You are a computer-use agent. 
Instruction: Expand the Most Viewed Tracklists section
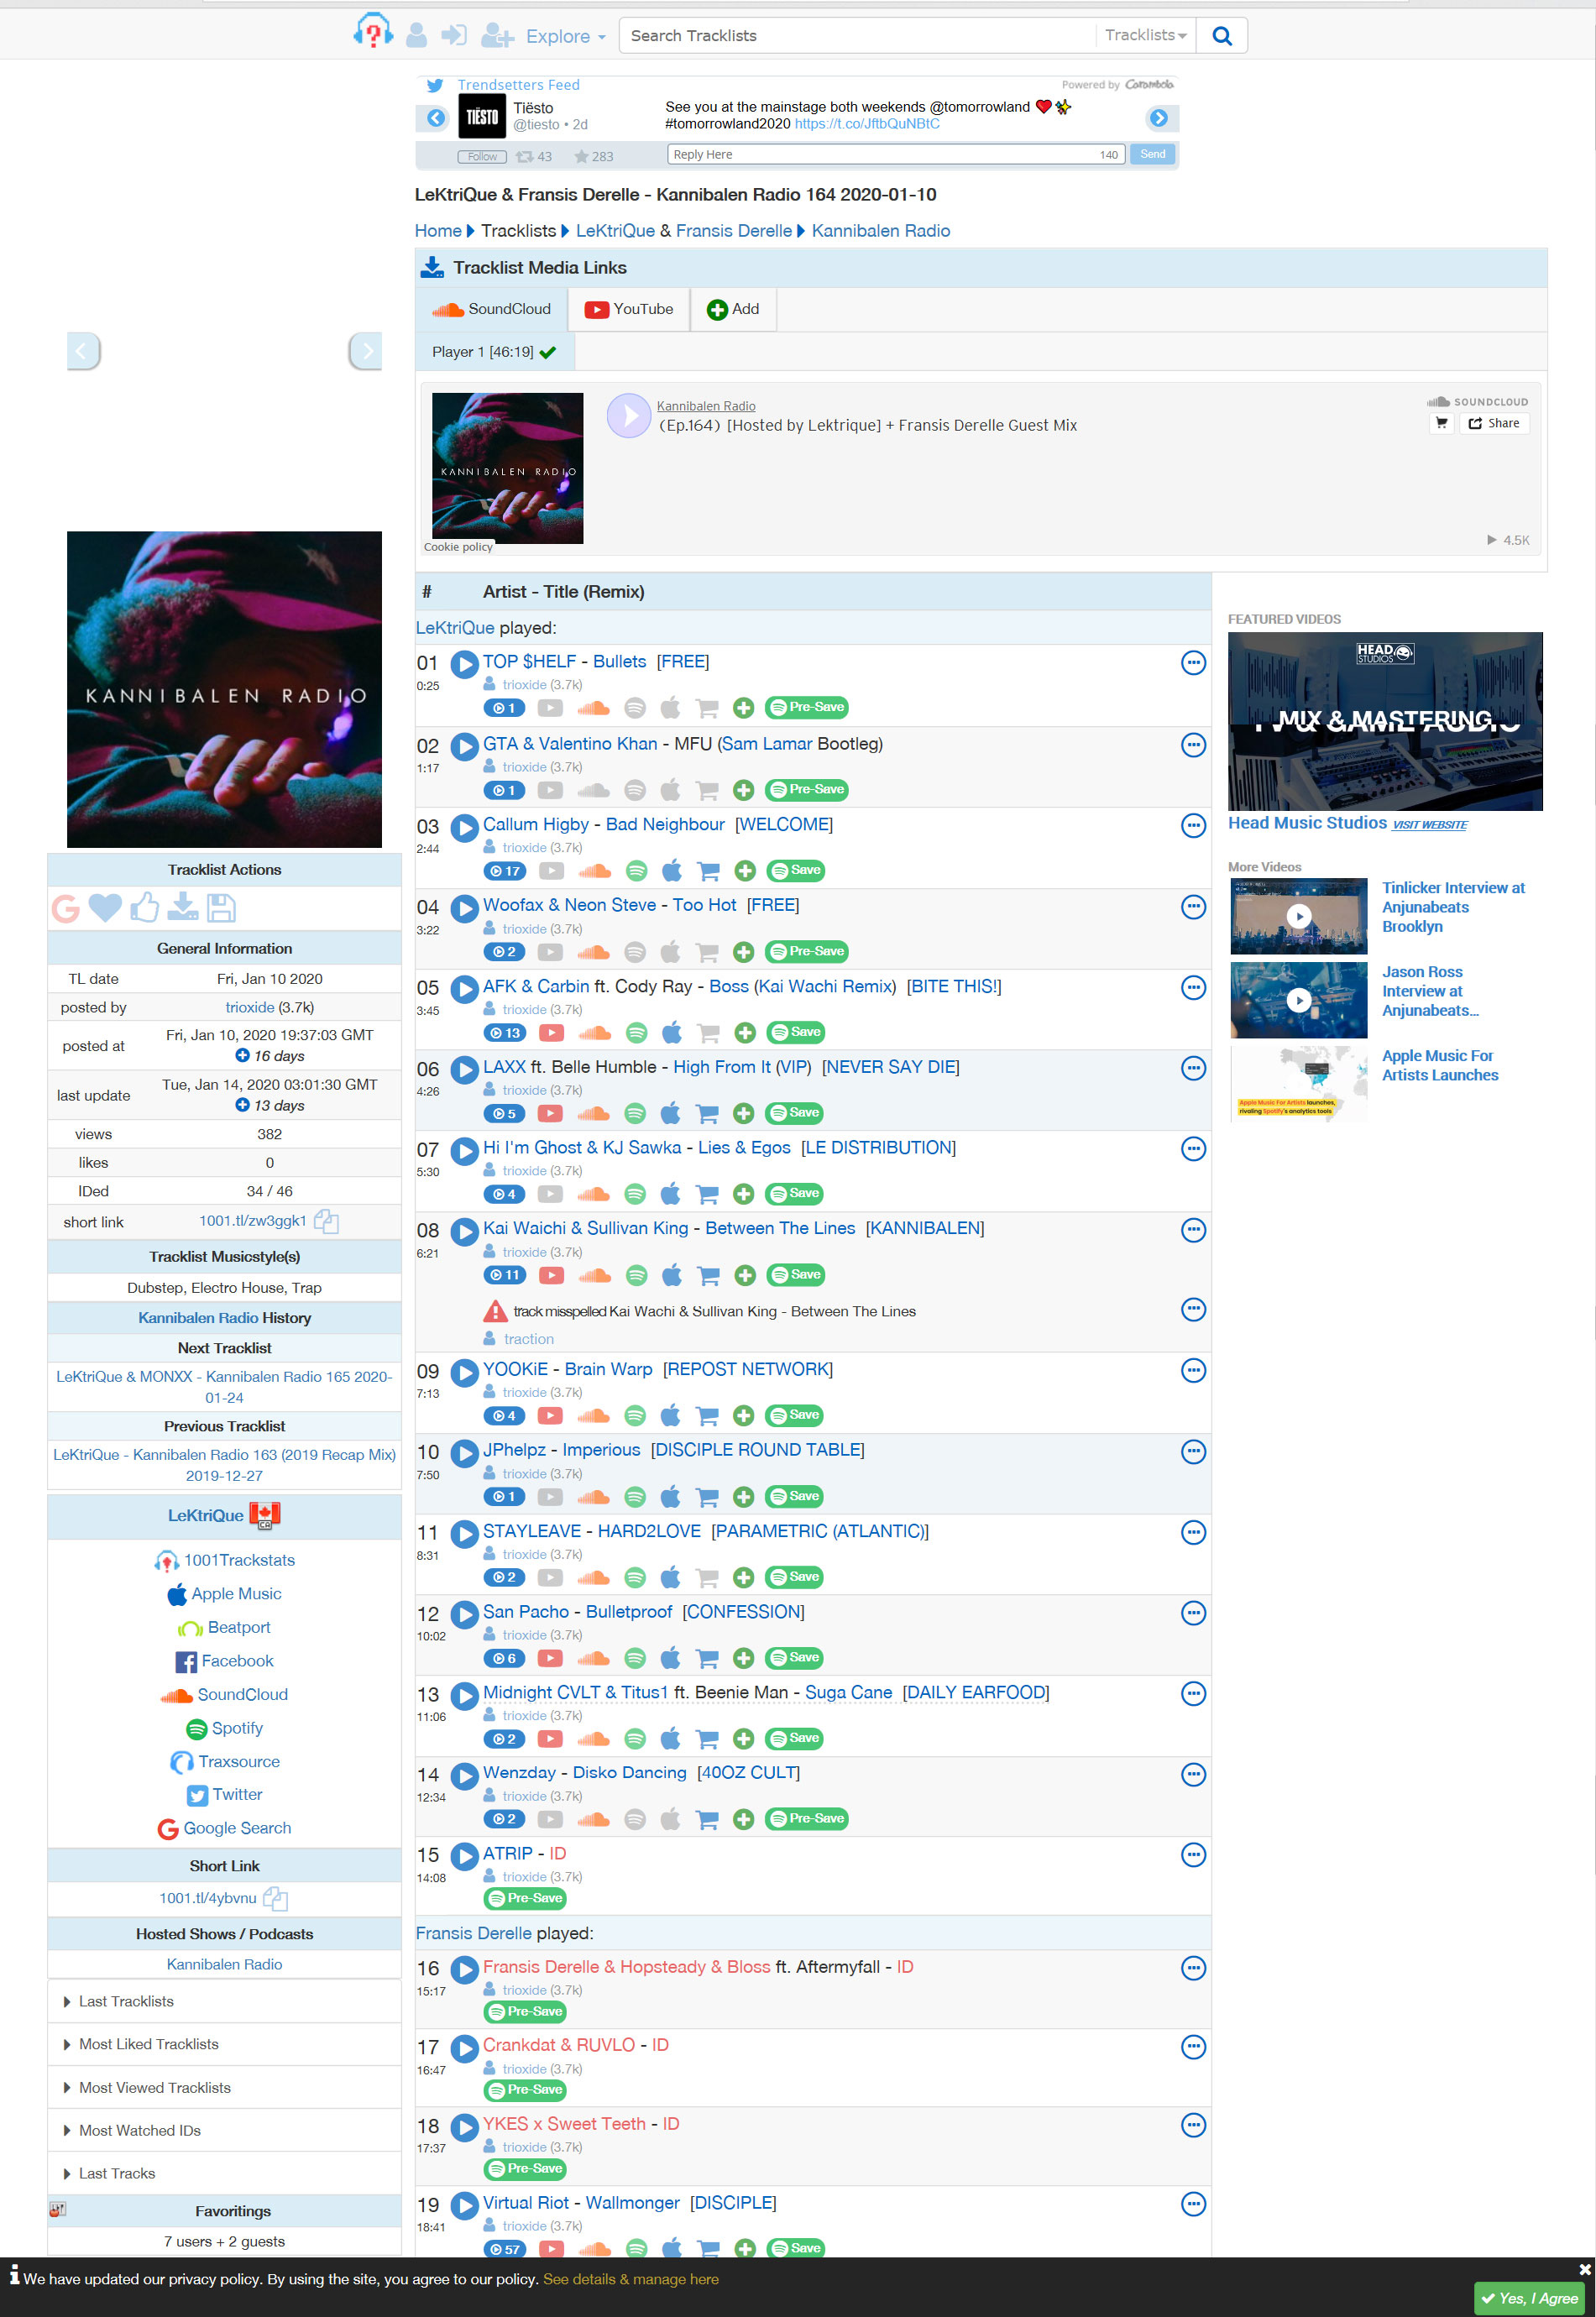click(x=224, y=2088)
